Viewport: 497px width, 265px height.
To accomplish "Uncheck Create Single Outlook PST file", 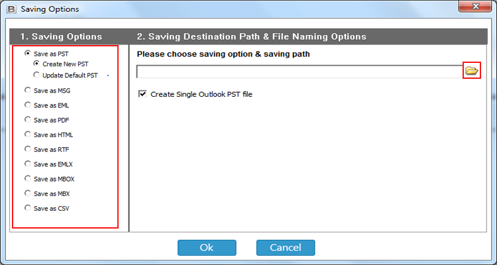I will 142,94.
